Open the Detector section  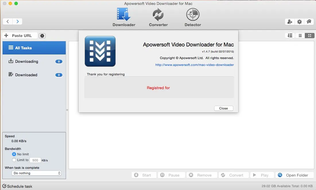coord(193,17)
